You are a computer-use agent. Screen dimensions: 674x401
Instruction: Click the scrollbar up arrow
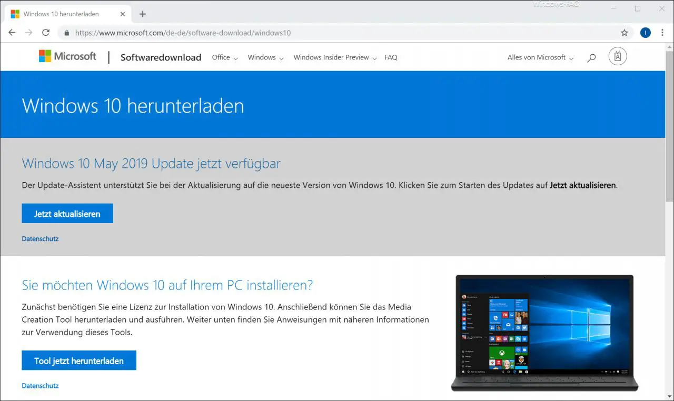click(x=669, y=46)
